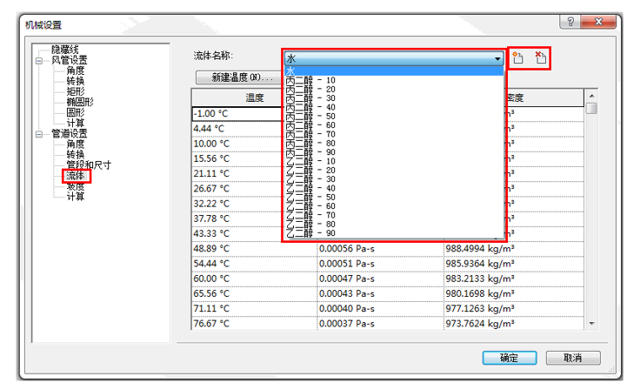Screen dimensions: 627x383
Task: Collapse the 管道设置 tree node
Action: click(x=38, y=134)
